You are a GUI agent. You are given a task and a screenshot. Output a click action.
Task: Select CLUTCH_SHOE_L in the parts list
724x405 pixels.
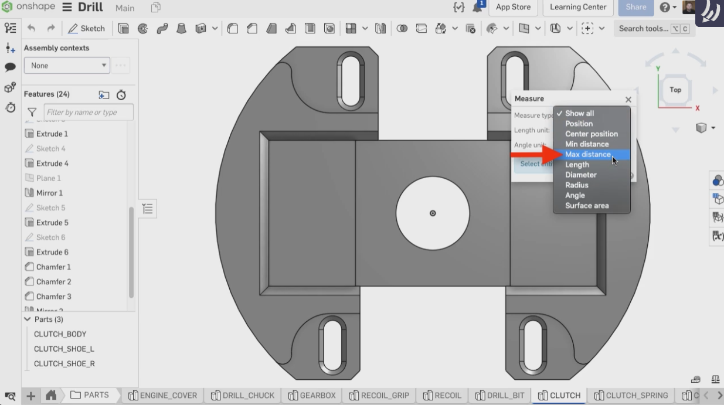[x=64, y=349]
